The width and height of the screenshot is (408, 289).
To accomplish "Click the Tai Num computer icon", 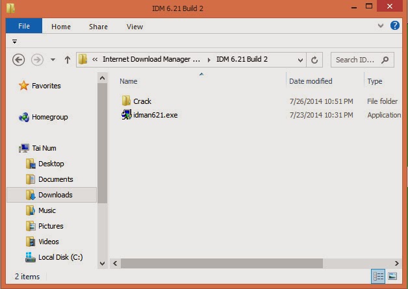I will tap(23, 148).
